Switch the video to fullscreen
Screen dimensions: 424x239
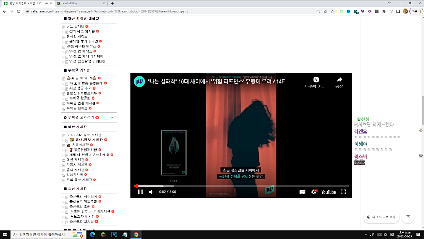click(x=343, y=192)
